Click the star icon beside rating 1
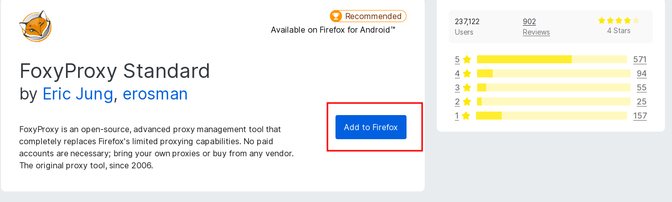The width and height of the screenshot is (672, 202). click(x=466, y=116)
